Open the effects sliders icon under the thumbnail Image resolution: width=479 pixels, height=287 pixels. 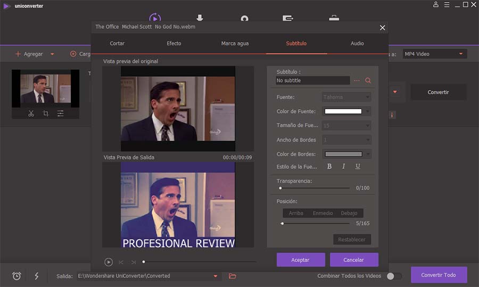tap(61, 113)
